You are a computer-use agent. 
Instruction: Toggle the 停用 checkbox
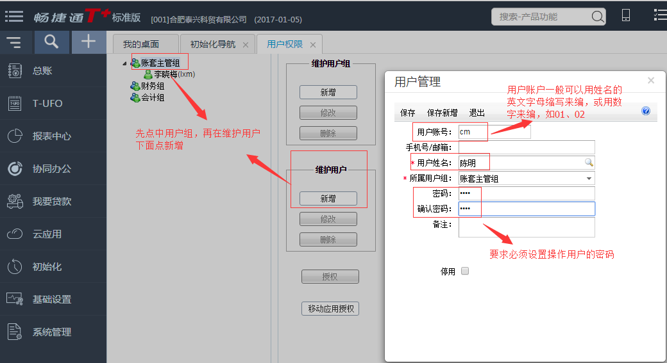(465, 271)
